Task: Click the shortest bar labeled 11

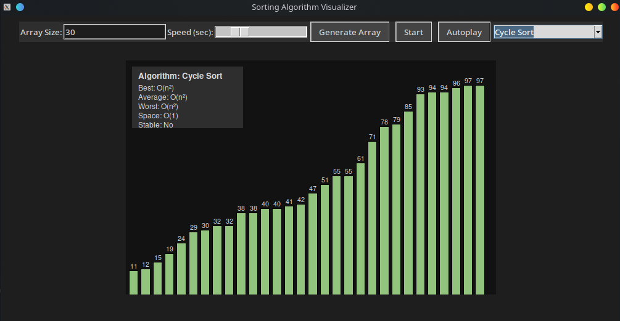Action: pos(134,283)
